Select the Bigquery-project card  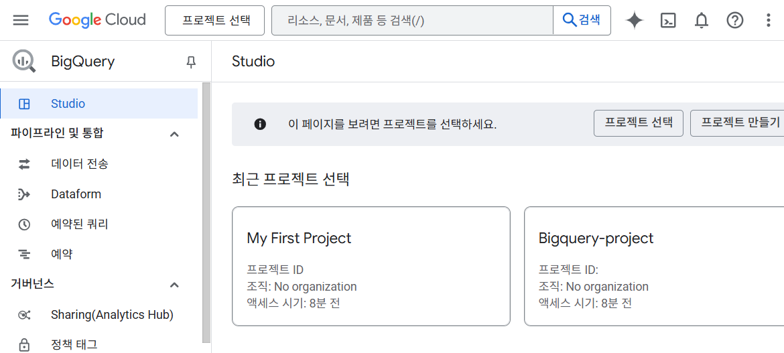click(654, 267)
